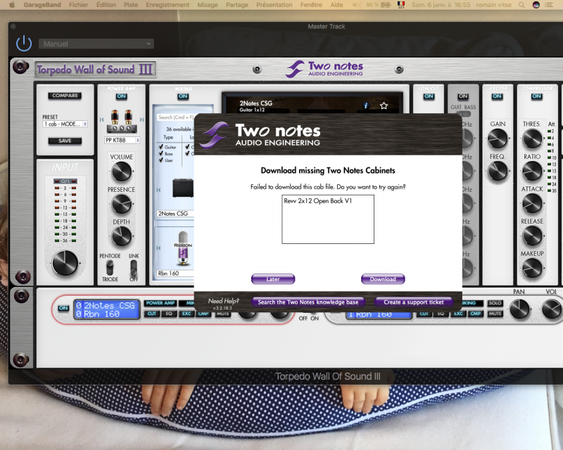Viewport: 563px width, 450px height.
Task: Click the cabinet info icon
Action: (365, 105)
